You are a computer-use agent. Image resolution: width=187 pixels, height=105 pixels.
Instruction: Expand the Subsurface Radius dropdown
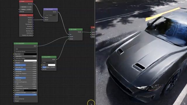(x=26, y=58)
